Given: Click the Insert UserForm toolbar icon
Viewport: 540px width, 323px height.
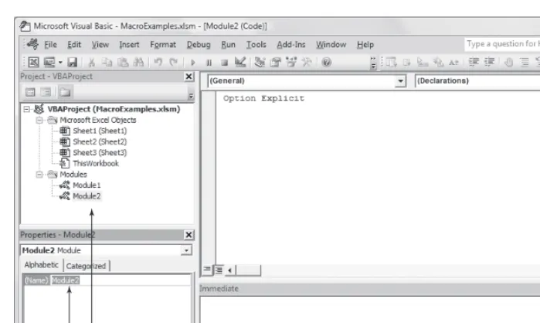Looking at the screenshot, I should pyautogui.click(x=49, y=63).
